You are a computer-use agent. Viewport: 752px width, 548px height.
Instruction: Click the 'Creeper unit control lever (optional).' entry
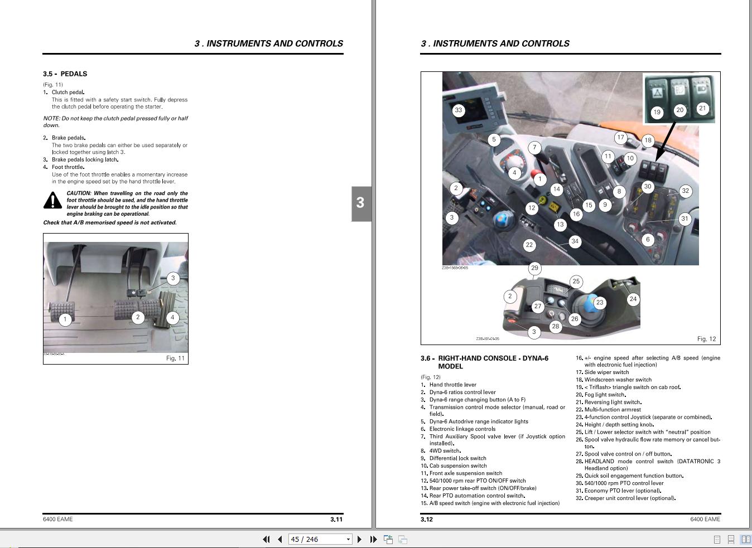click(x=630, y=498)
